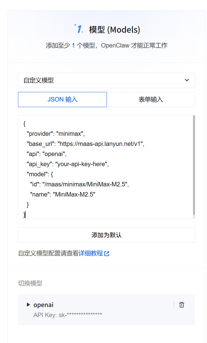Click the JSON editor vertical scrollbar
Viewport: 207px width, 343px height.
click(194, 165)
